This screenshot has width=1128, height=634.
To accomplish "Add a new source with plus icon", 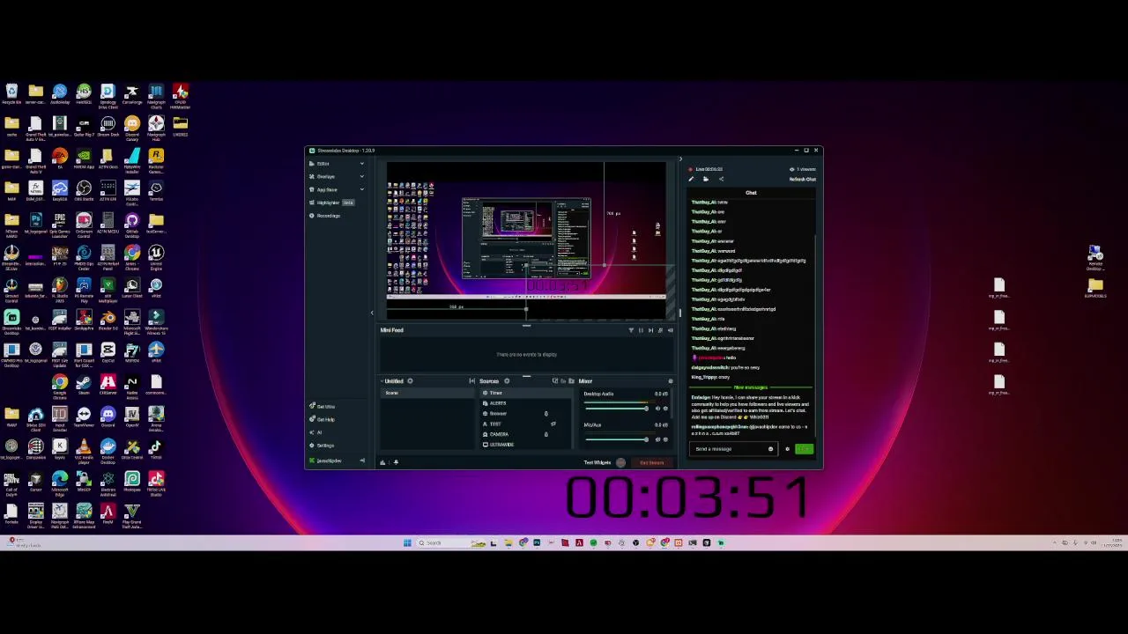I will [x=507, y=381].
